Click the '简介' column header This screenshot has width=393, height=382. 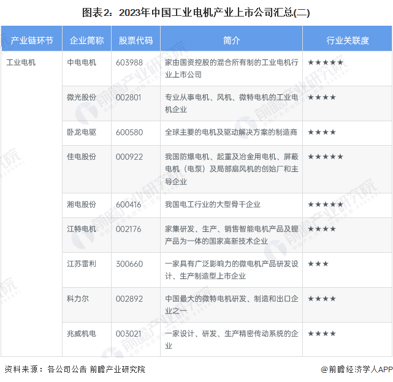(231, 40)
